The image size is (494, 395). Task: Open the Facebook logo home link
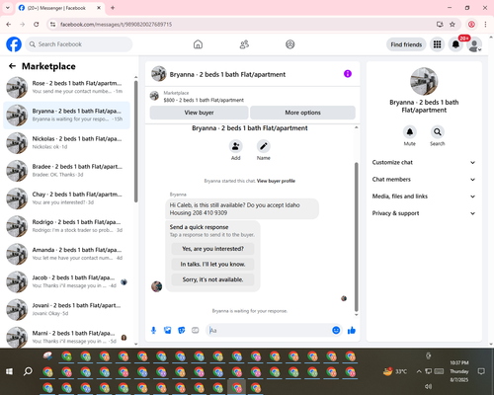(14, 44)
